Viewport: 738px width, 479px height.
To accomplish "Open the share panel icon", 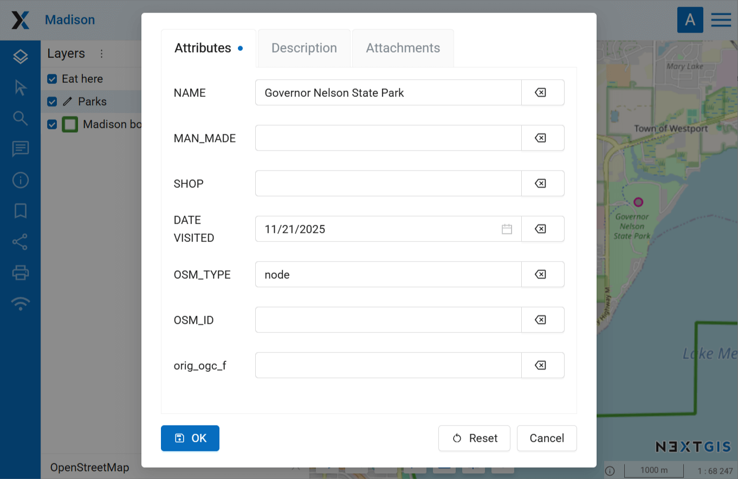I will 20,242.
